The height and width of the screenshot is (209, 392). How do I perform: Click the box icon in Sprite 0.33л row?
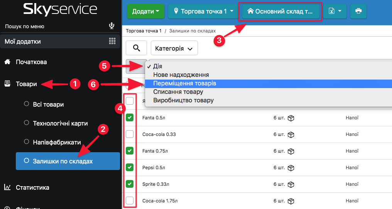[291, 184]
